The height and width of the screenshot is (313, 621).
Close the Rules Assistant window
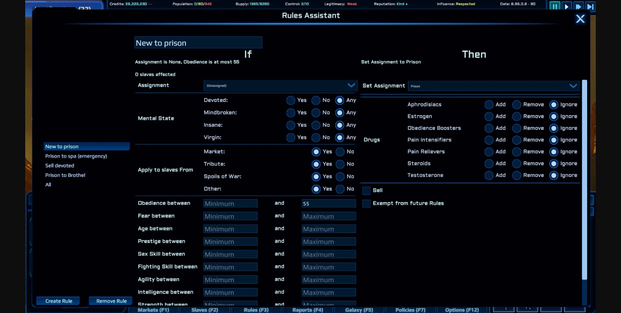pyautogui.click(x=580, y=19)
